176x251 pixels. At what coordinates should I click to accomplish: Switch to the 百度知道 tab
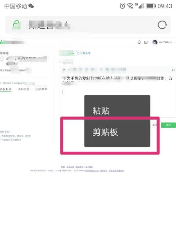6,89
